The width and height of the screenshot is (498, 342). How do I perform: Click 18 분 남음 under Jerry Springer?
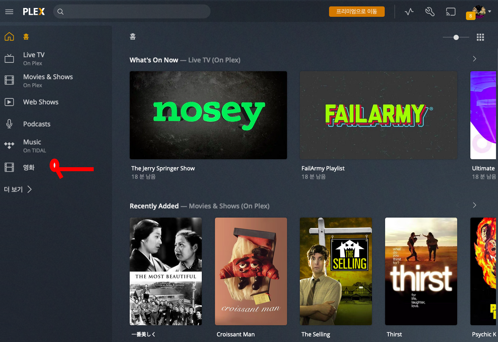click(x=143, y=177)
